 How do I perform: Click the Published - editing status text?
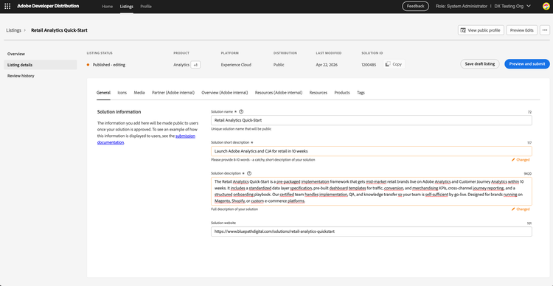pyautogui.click(x=109, y=65)
